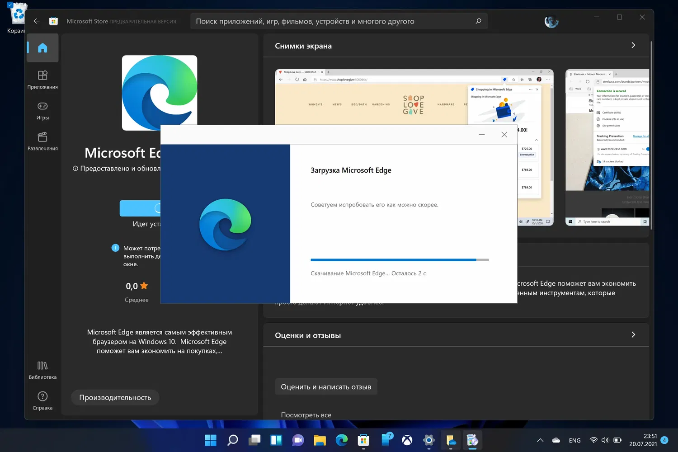Open Библиотека in the sidebar
This screenshot has height=452, width=678.
[42, 370]
